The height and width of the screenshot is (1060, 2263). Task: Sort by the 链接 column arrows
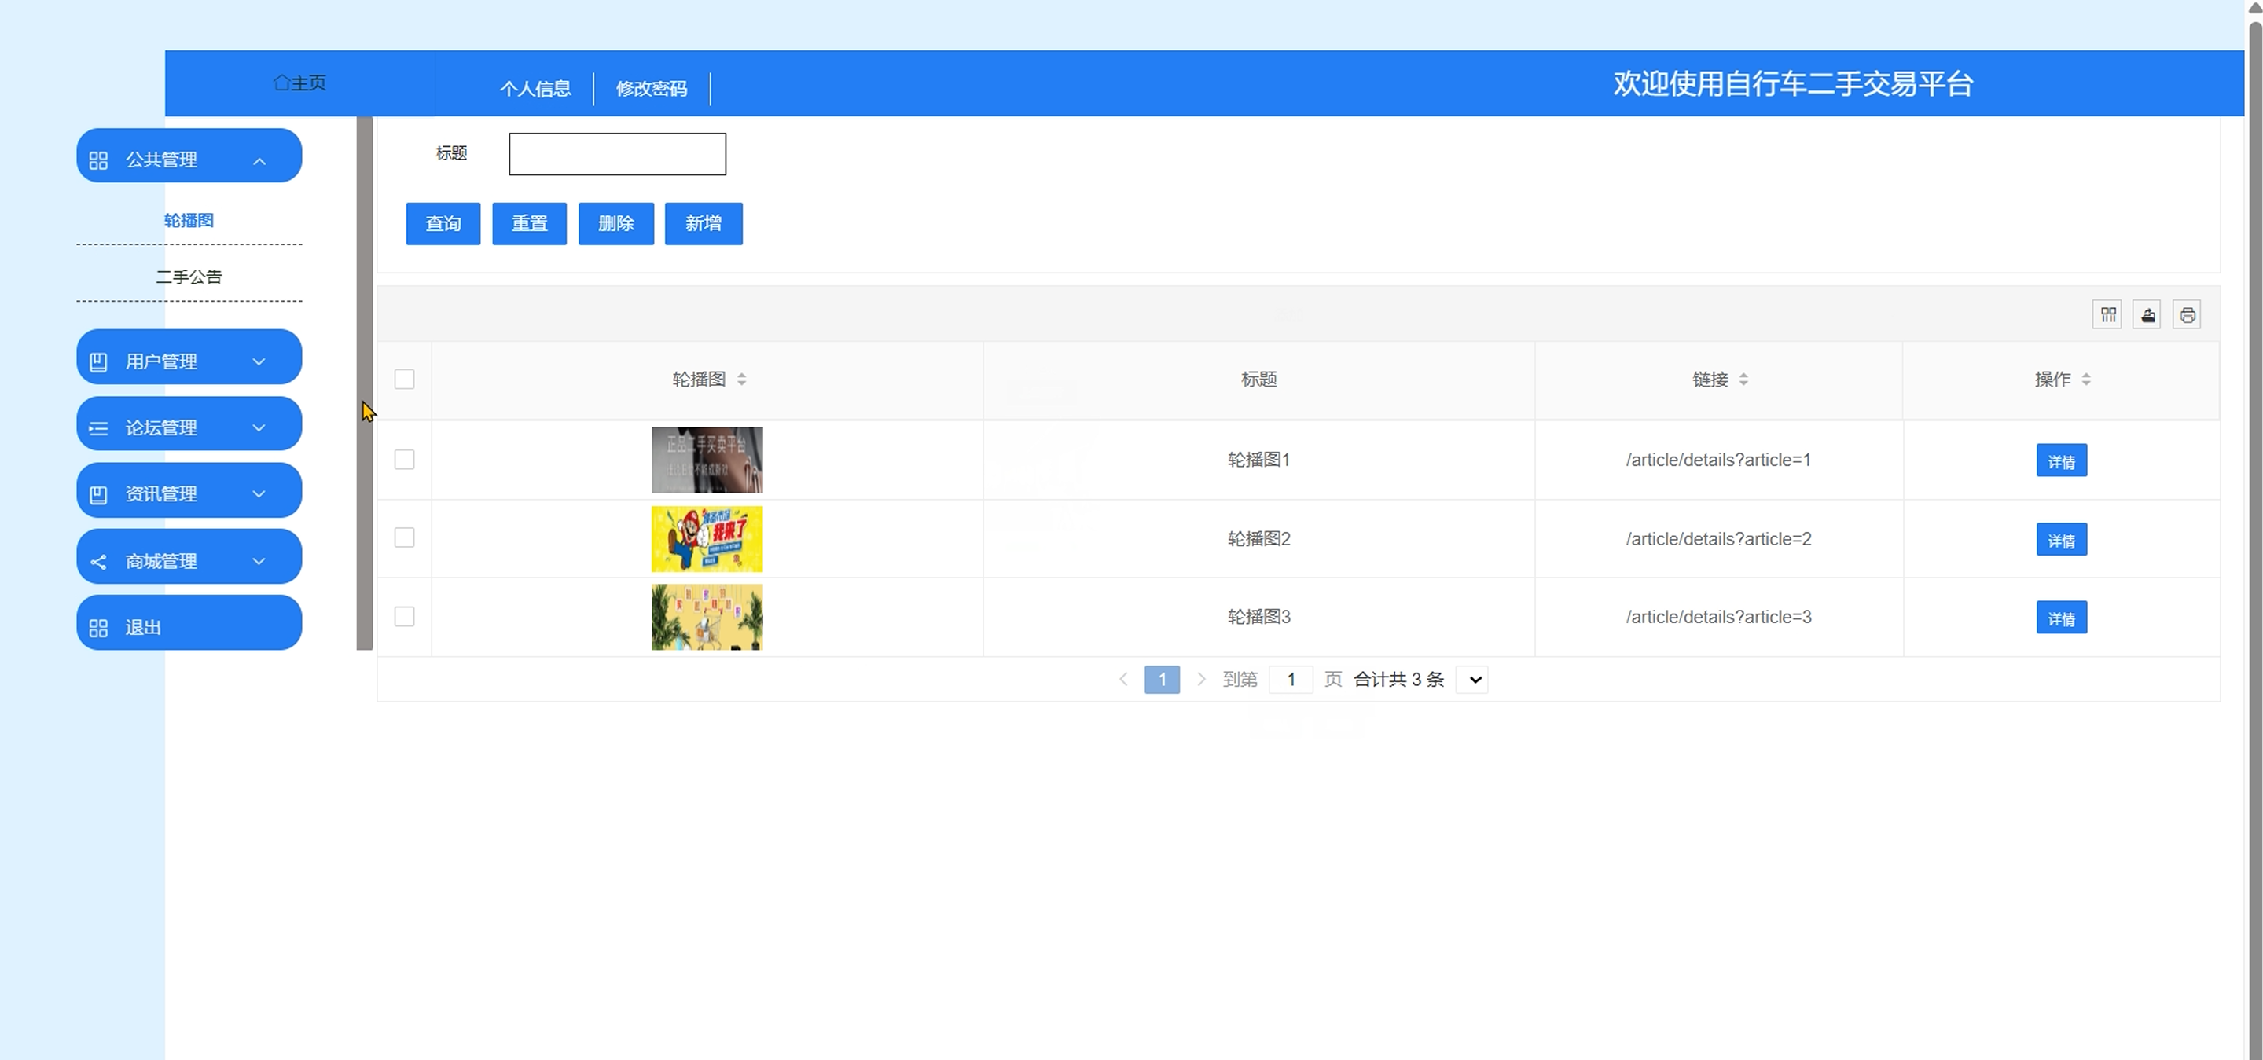pyautogui.click(x=1743, y=380)
